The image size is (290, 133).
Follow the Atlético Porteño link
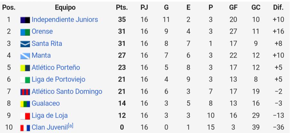(56, 67)
